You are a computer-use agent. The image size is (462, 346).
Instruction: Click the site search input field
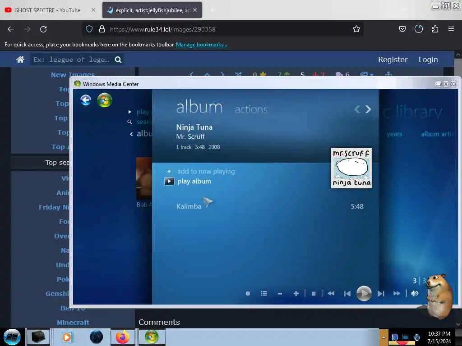[x=71, y=60]
